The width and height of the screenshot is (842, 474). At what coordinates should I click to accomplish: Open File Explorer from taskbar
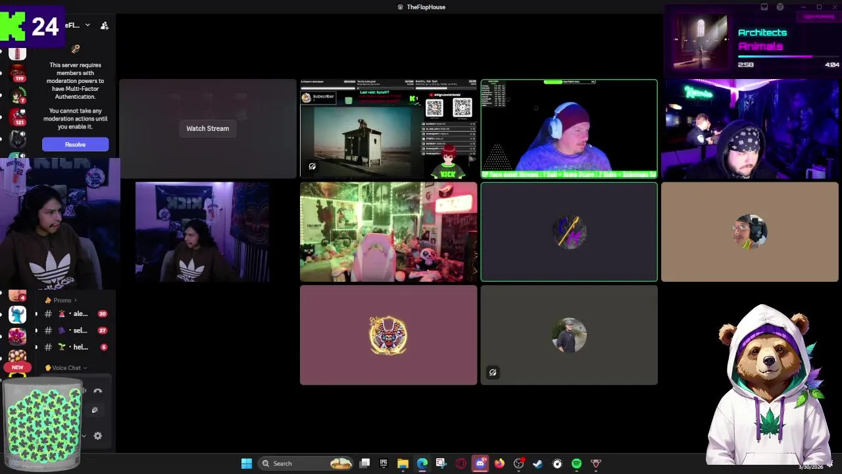pos(403,463)
